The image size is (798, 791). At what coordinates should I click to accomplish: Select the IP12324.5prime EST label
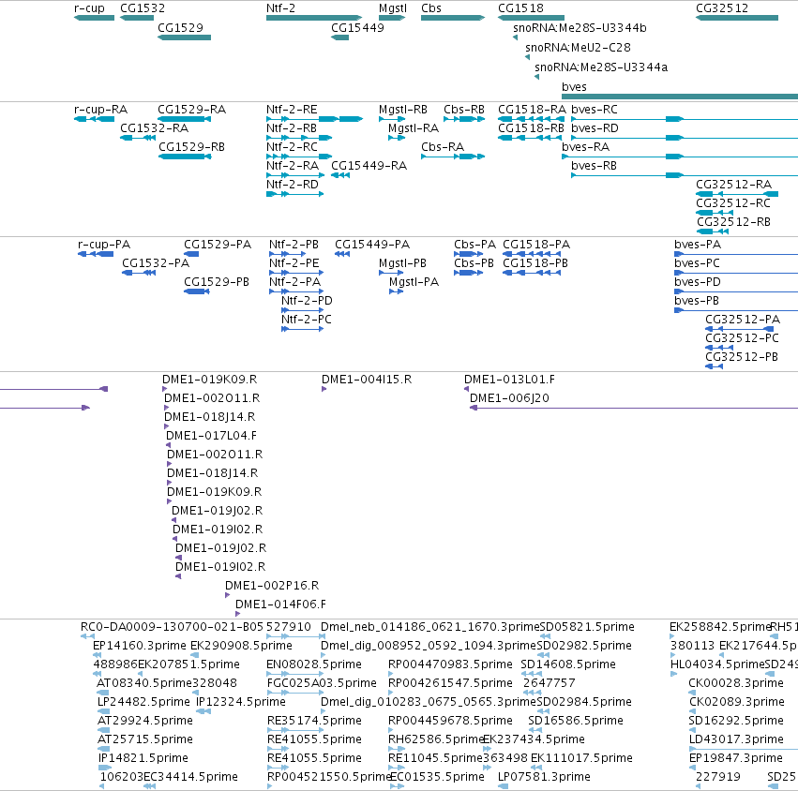pos(241,701)
